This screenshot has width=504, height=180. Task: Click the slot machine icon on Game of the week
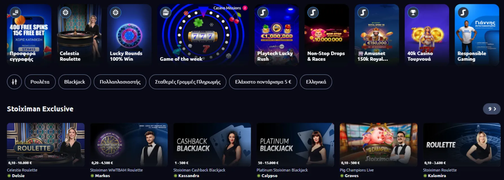tap(166, 12)
